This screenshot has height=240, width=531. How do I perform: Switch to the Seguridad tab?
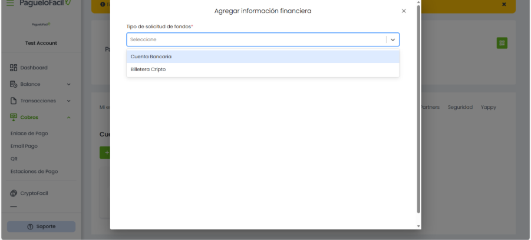point(460,107)
